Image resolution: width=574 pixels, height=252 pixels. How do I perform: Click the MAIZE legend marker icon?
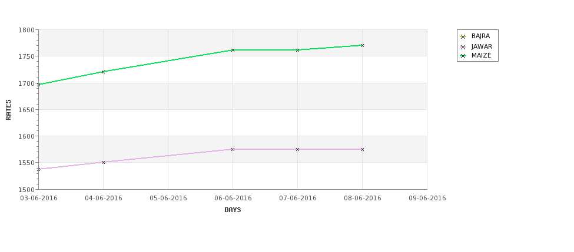463,56
